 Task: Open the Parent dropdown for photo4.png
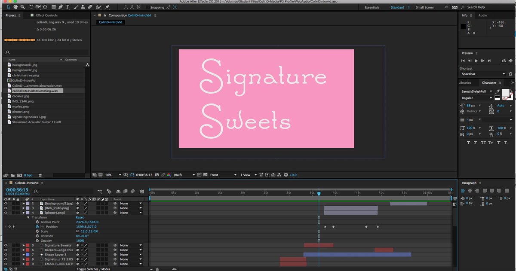tap(131, 213)
